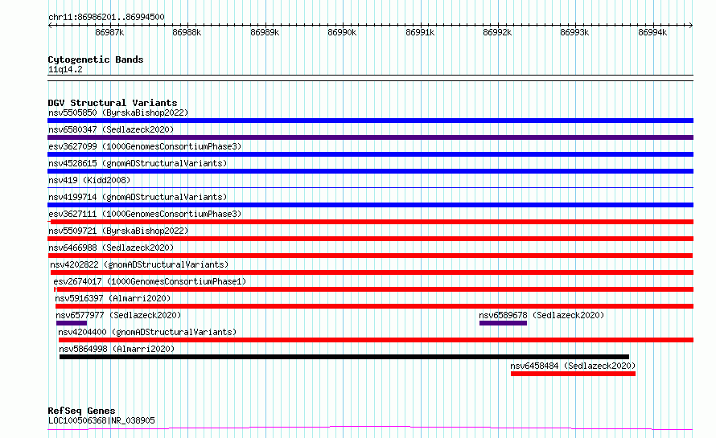The height and width of the screenshot is (438, 716).
Task: Click the 11q14.2 cytogenetic band bar
Action: click(x=370, y=78)
